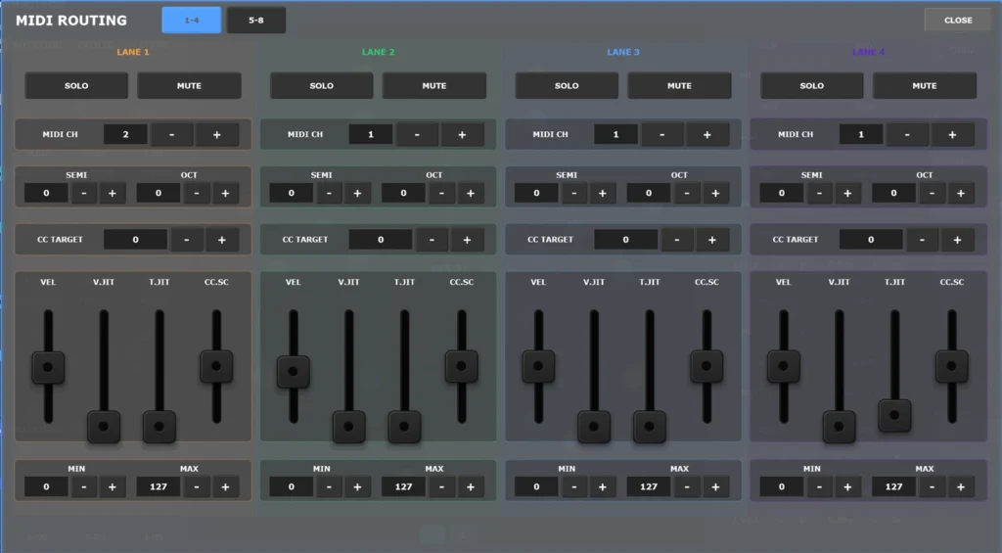Lower Lane 3 OCT value with minus
1002x553 pixels.
[687, 193]
